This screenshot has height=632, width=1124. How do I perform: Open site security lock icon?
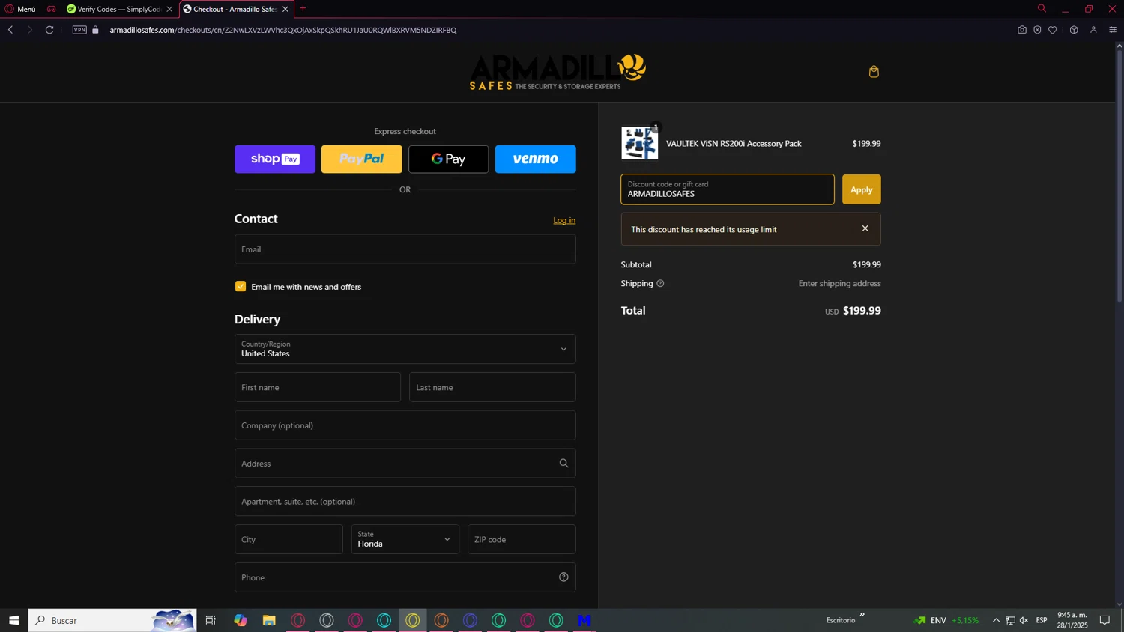pyautogui.click(x=95, y=30)
